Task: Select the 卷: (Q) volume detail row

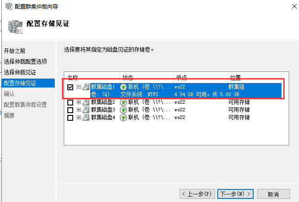Action: click(100, 95)
